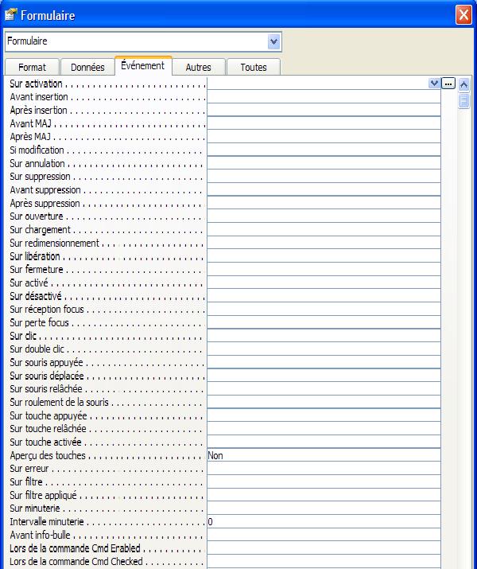This screenshot has height=569, width=477.
Task: Switch to the Format tab
Action: coord(32,67)
